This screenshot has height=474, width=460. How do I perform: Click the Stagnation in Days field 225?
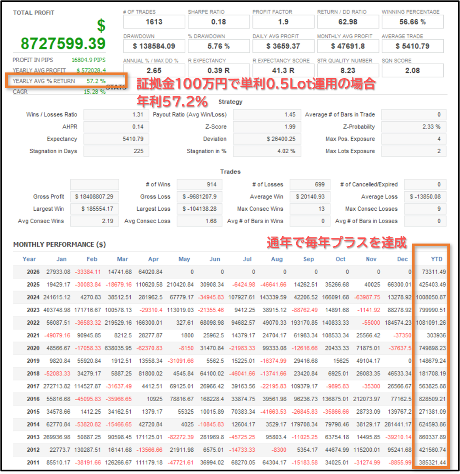tap(116, 151)
